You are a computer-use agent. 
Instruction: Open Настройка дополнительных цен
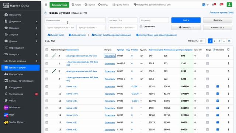[152, 5]
